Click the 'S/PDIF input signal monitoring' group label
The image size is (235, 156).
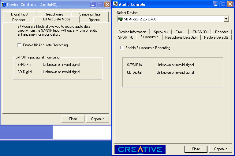click(38, 57)
